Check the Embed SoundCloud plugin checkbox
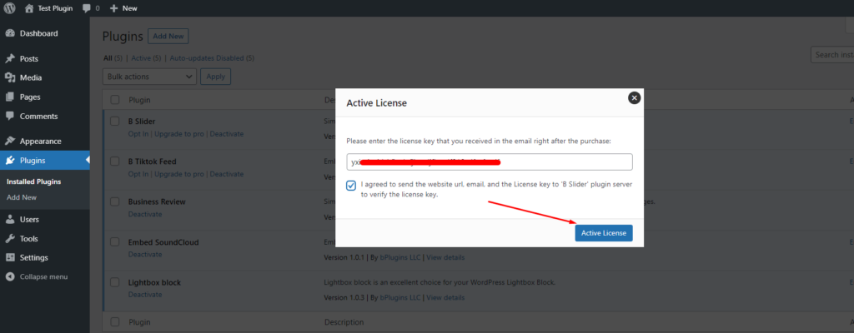 (115, 241)
